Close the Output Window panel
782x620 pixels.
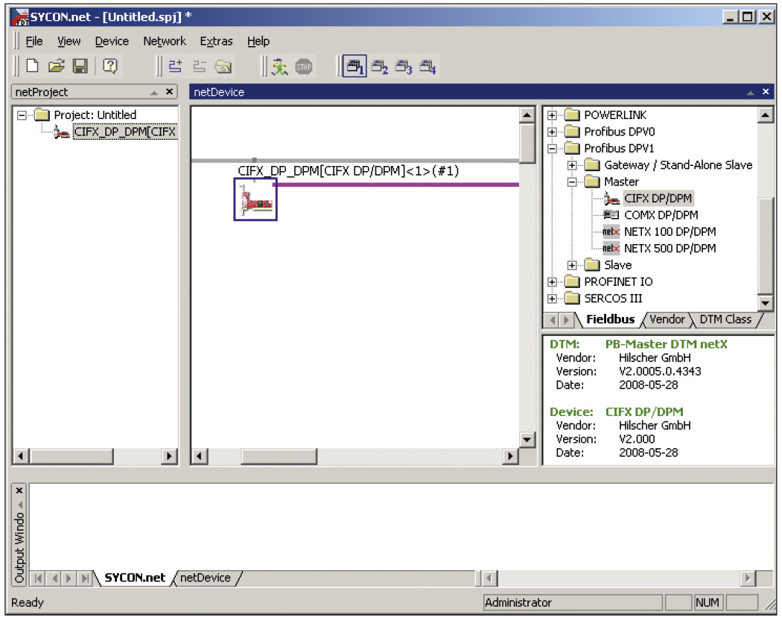[x=19, y=491]
